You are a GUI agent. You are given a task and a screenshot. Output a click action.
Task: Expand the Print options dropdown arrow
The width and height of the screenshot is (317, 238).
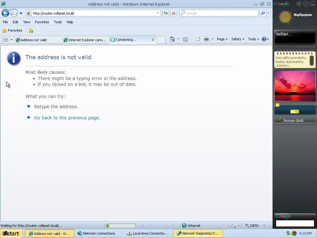click(x=212, y=39)
